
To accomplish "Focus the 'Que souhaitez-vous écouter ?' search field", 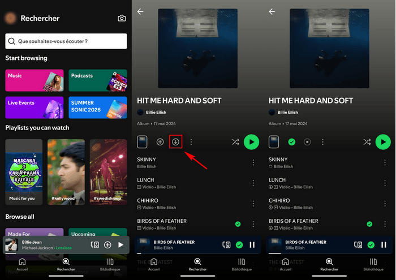I will pyautogui.click(x=66, y=41).
